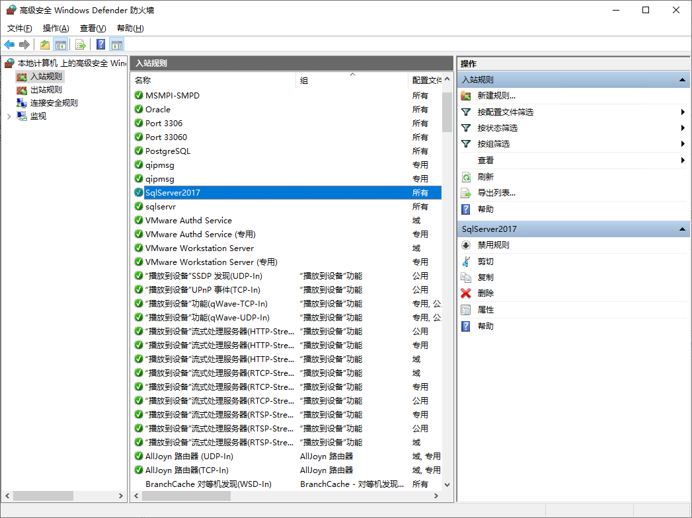The image size is (692, 518).
Task: Click the firewall icon beside 入站规则 in tree
Action: pyautogui.click(x=22, y=77)
